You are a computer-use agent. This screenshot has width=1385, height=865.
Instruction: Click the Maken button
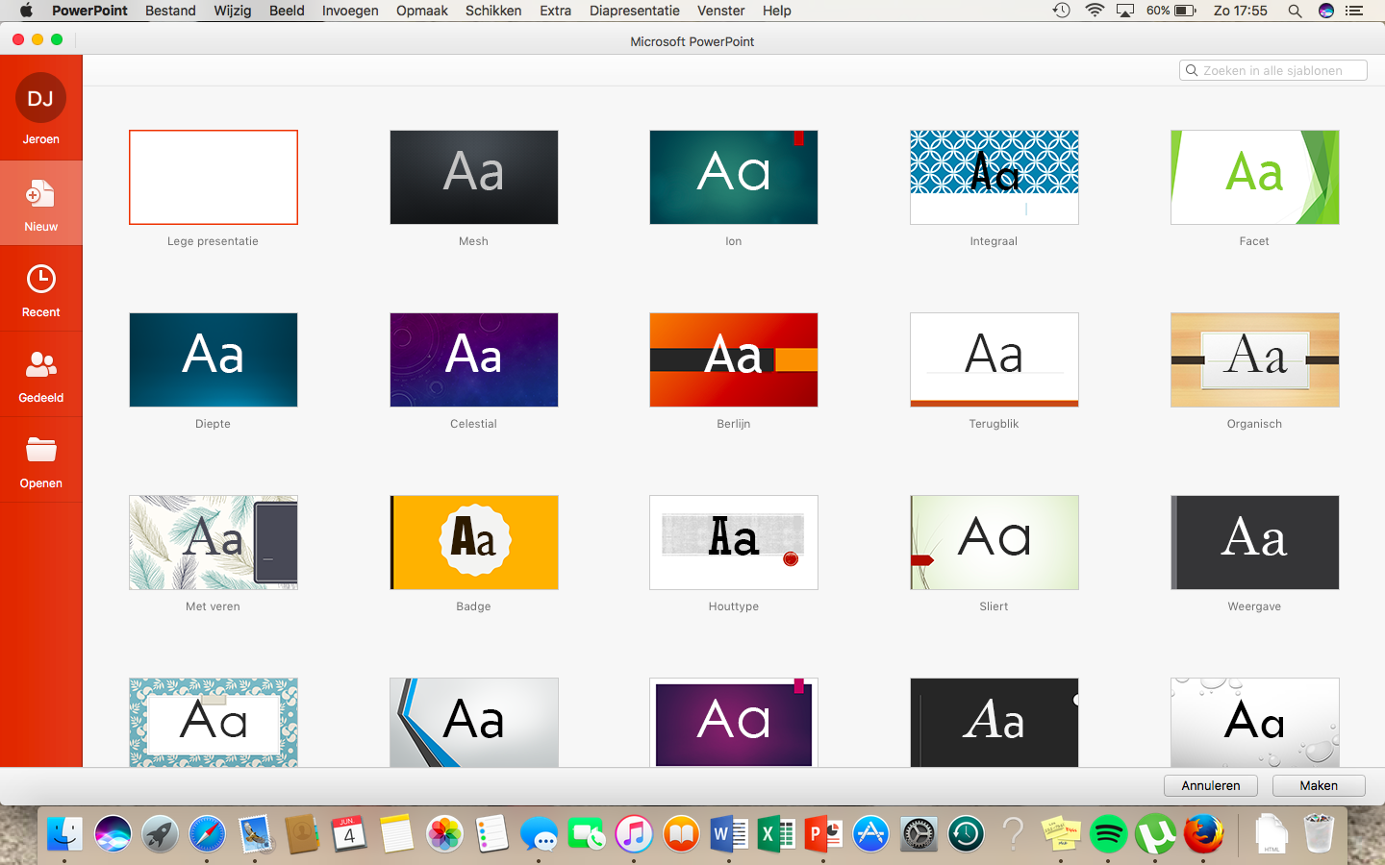pyautogui.click(x=1319, y=785)
